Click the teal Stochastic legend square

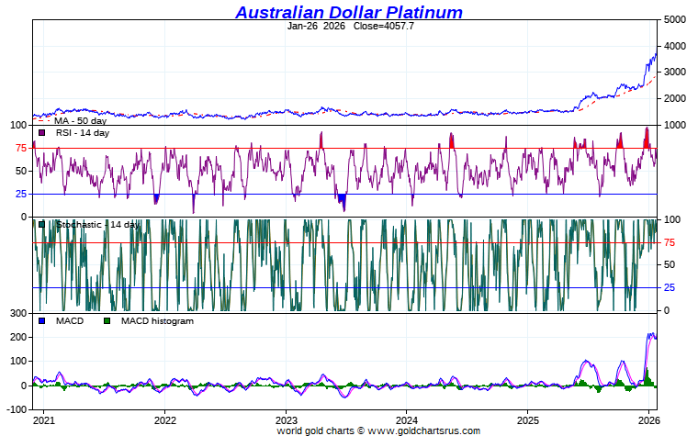pos(42,224)
